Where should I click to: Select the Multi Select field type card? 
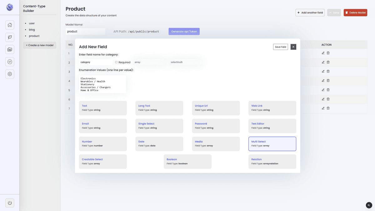click(x=272, y=144)
